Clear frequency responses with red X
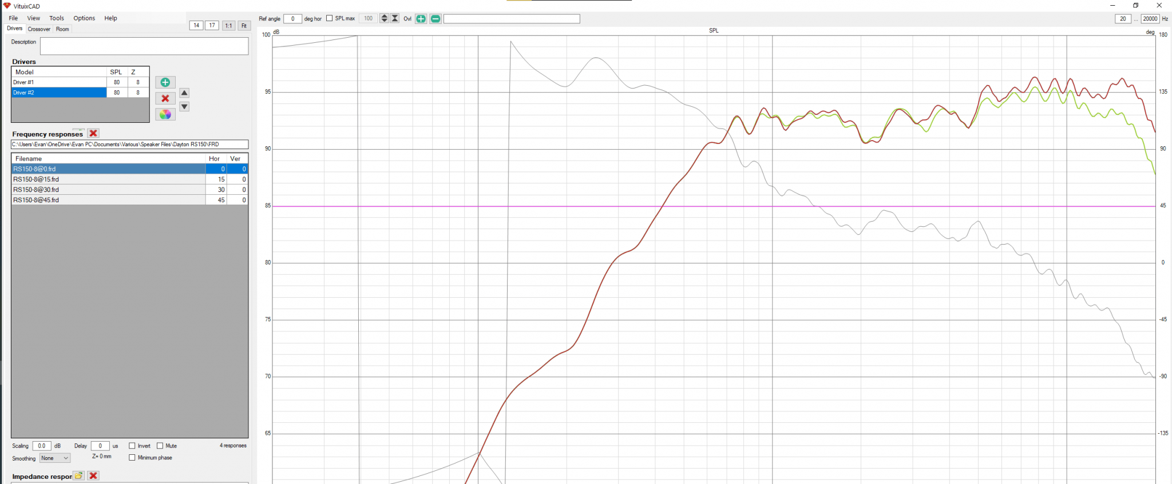The image size is (1172, 484). coord(93,133)
